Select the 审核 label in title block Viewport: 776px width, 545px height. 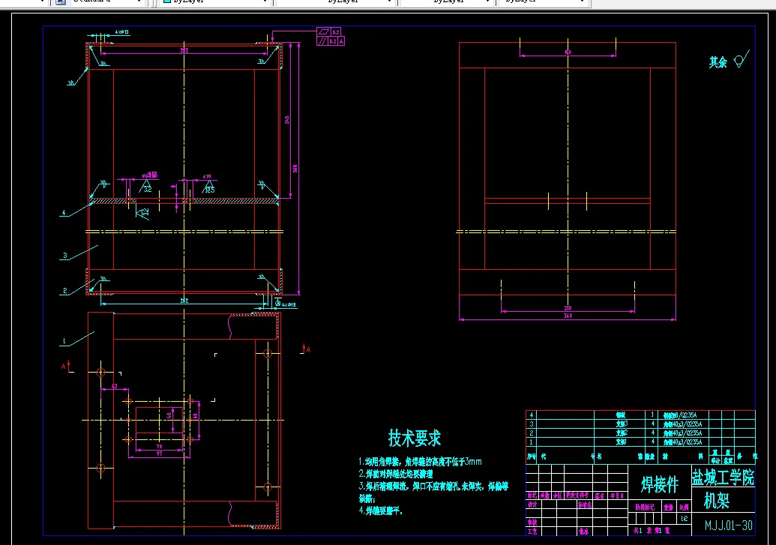(x=532, y=523)
